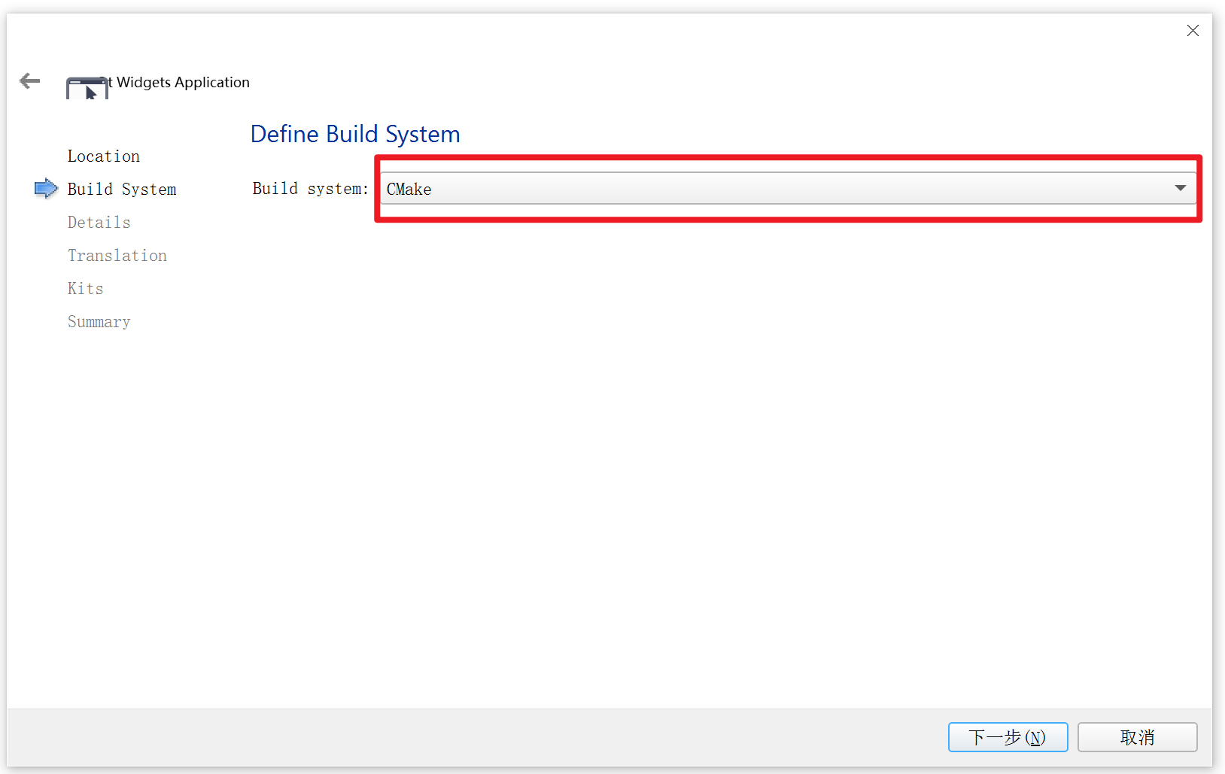Select the Location wizard step

coord(104,156)
